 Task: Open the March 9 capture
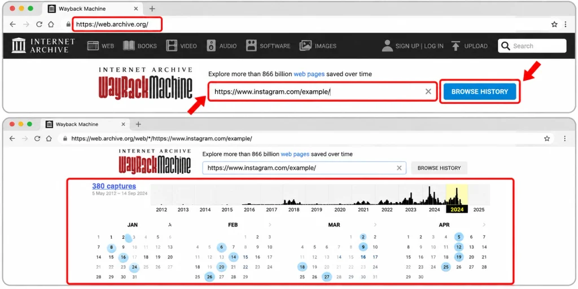click(363, 247)
